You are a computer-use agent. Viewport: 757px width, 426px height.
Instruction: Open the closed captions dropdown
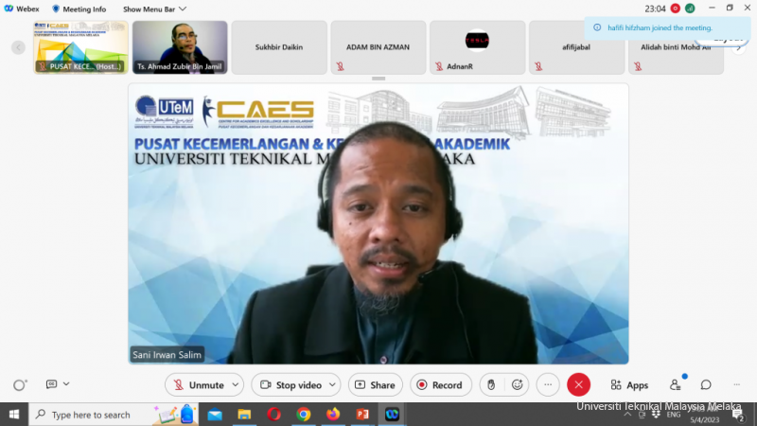57,384
